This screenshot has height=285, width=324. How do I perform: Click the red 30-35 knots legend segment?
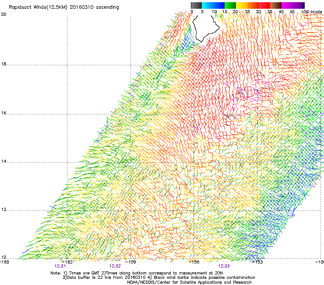[x=264, y=5]
